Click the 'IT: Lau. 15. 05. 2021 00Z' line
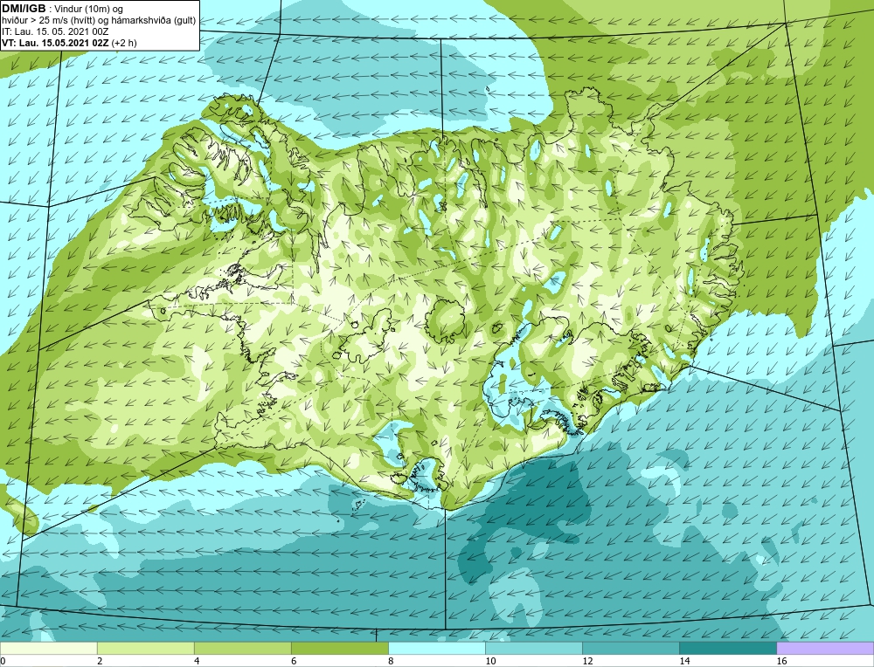Screen dimensions: 874x667 click(55, 31)
